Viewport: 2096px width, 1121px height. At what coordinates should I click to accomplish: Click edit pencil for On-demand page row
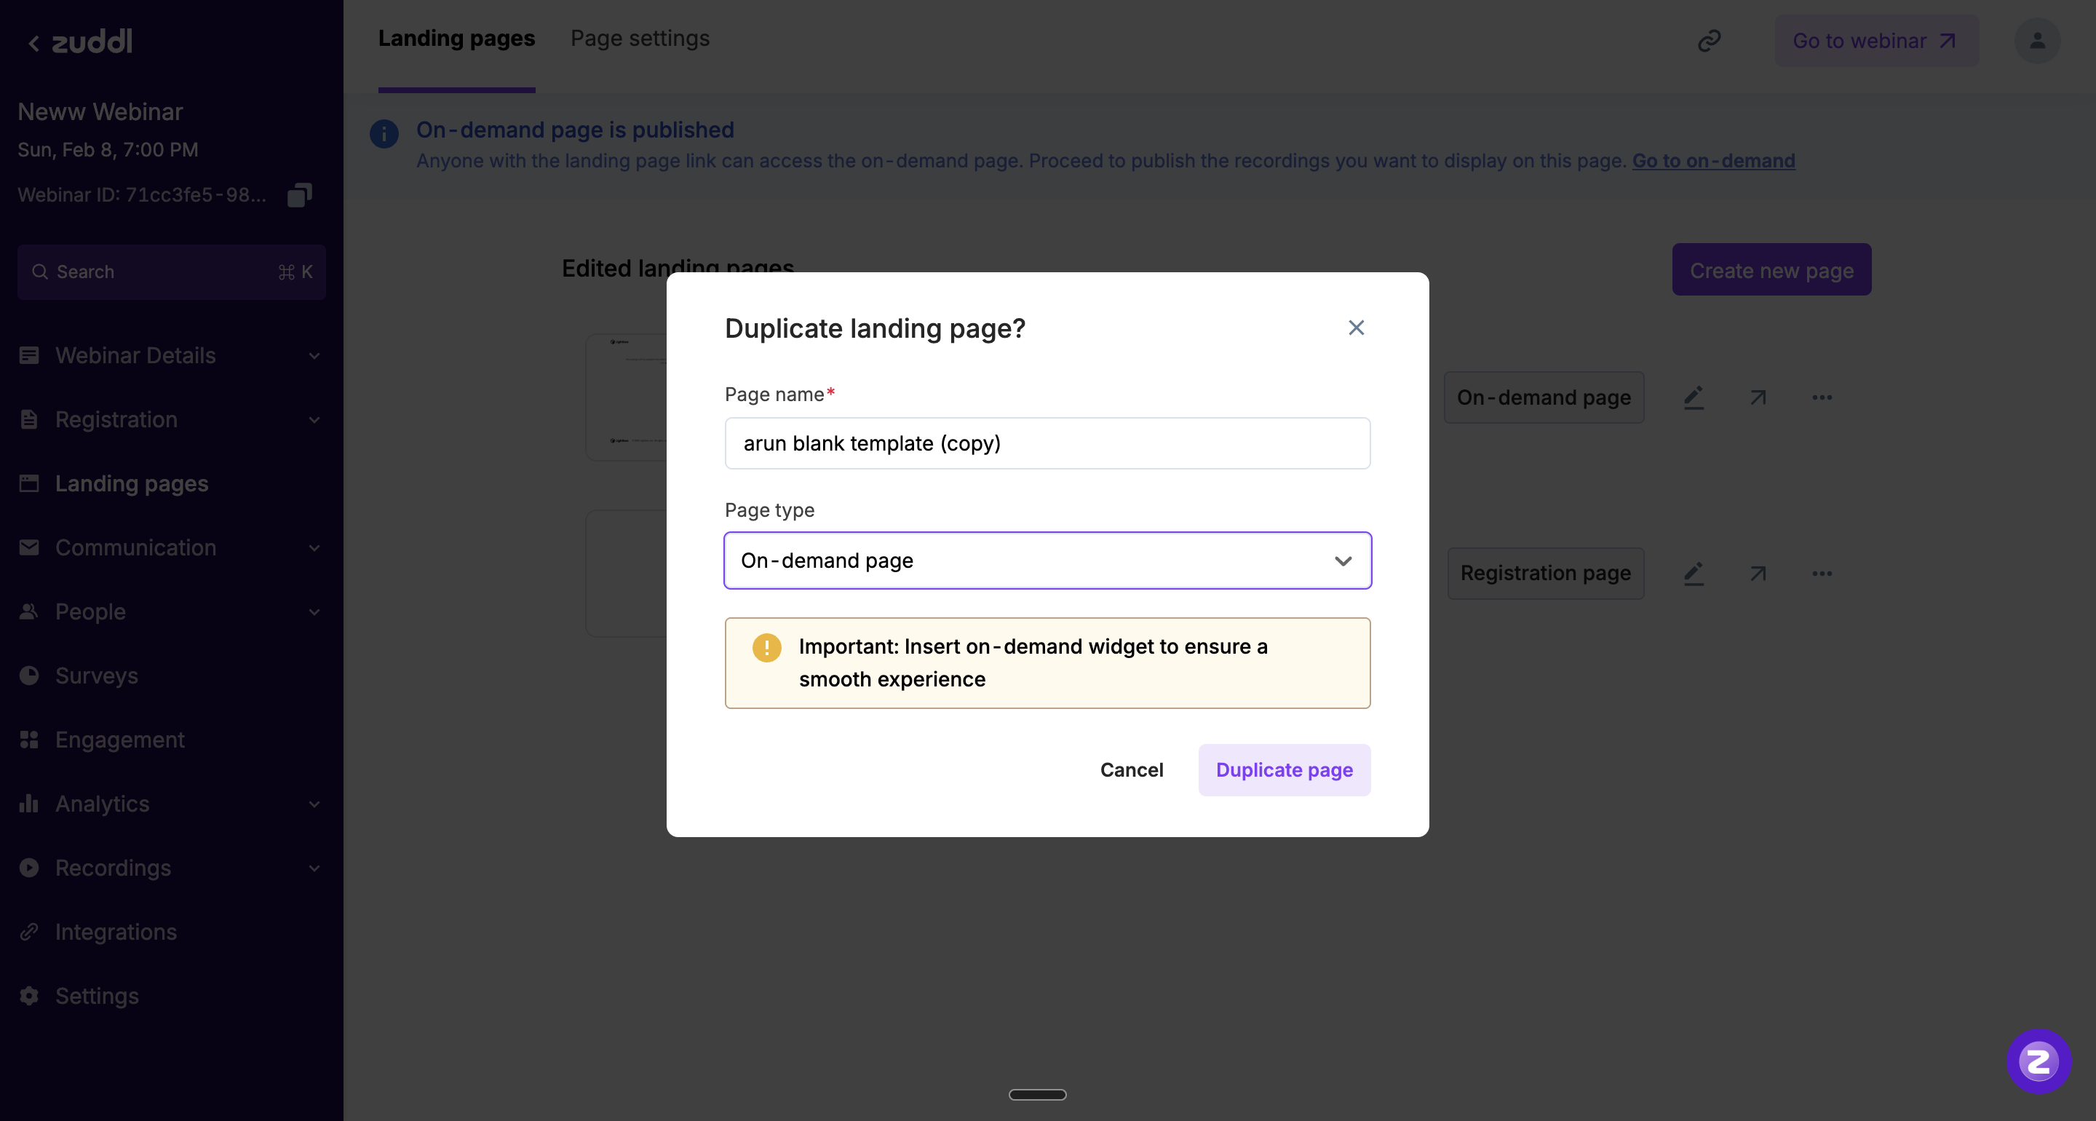click(1694, 397)
